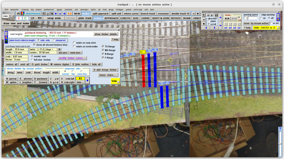The image size is (284, 159).
Task: Select the sleepered radio option
Action: [54, 40]
